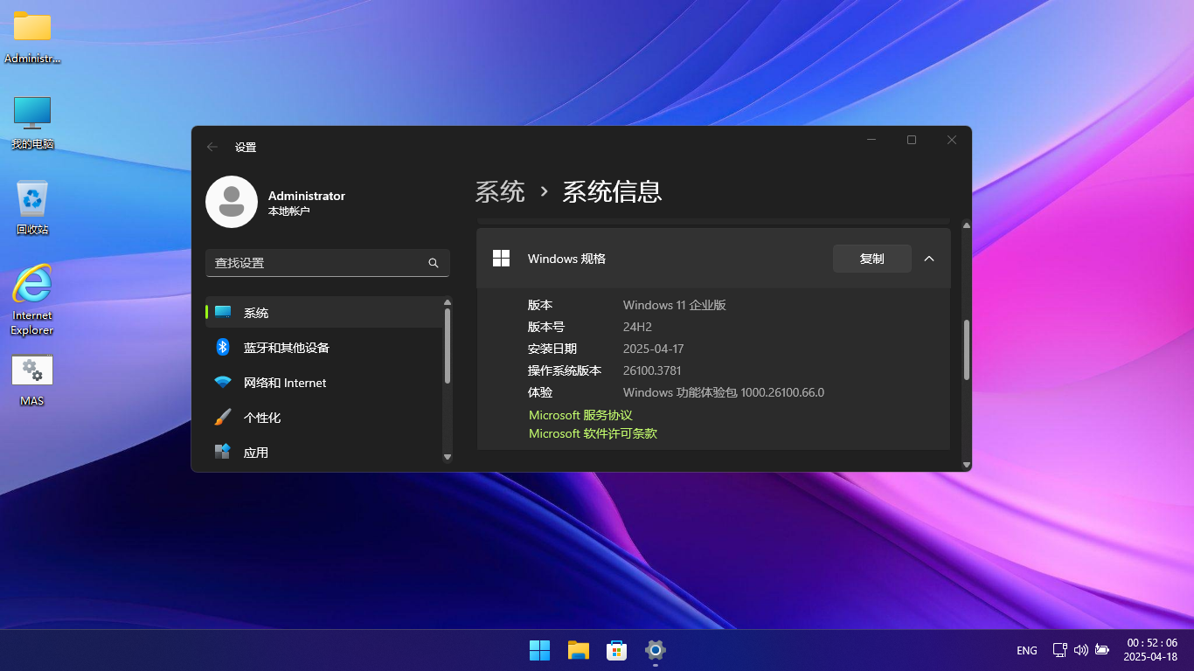Image resolution: width=1194 pixels, height=671 pixels.
Task: Click the back arrow in Settings
Action: pyautogui.click(x=212, y=147)
